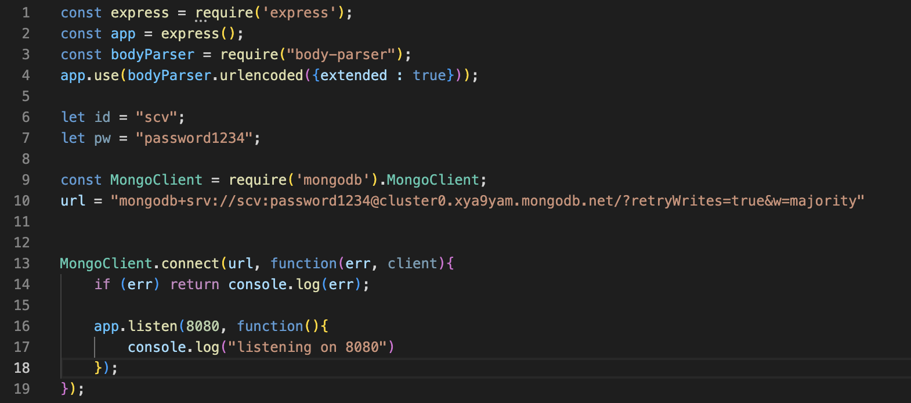This screenshot has height=403, width=911.
Task: Click the mongodb+srv connection URL string
Action: click(487, 201)
